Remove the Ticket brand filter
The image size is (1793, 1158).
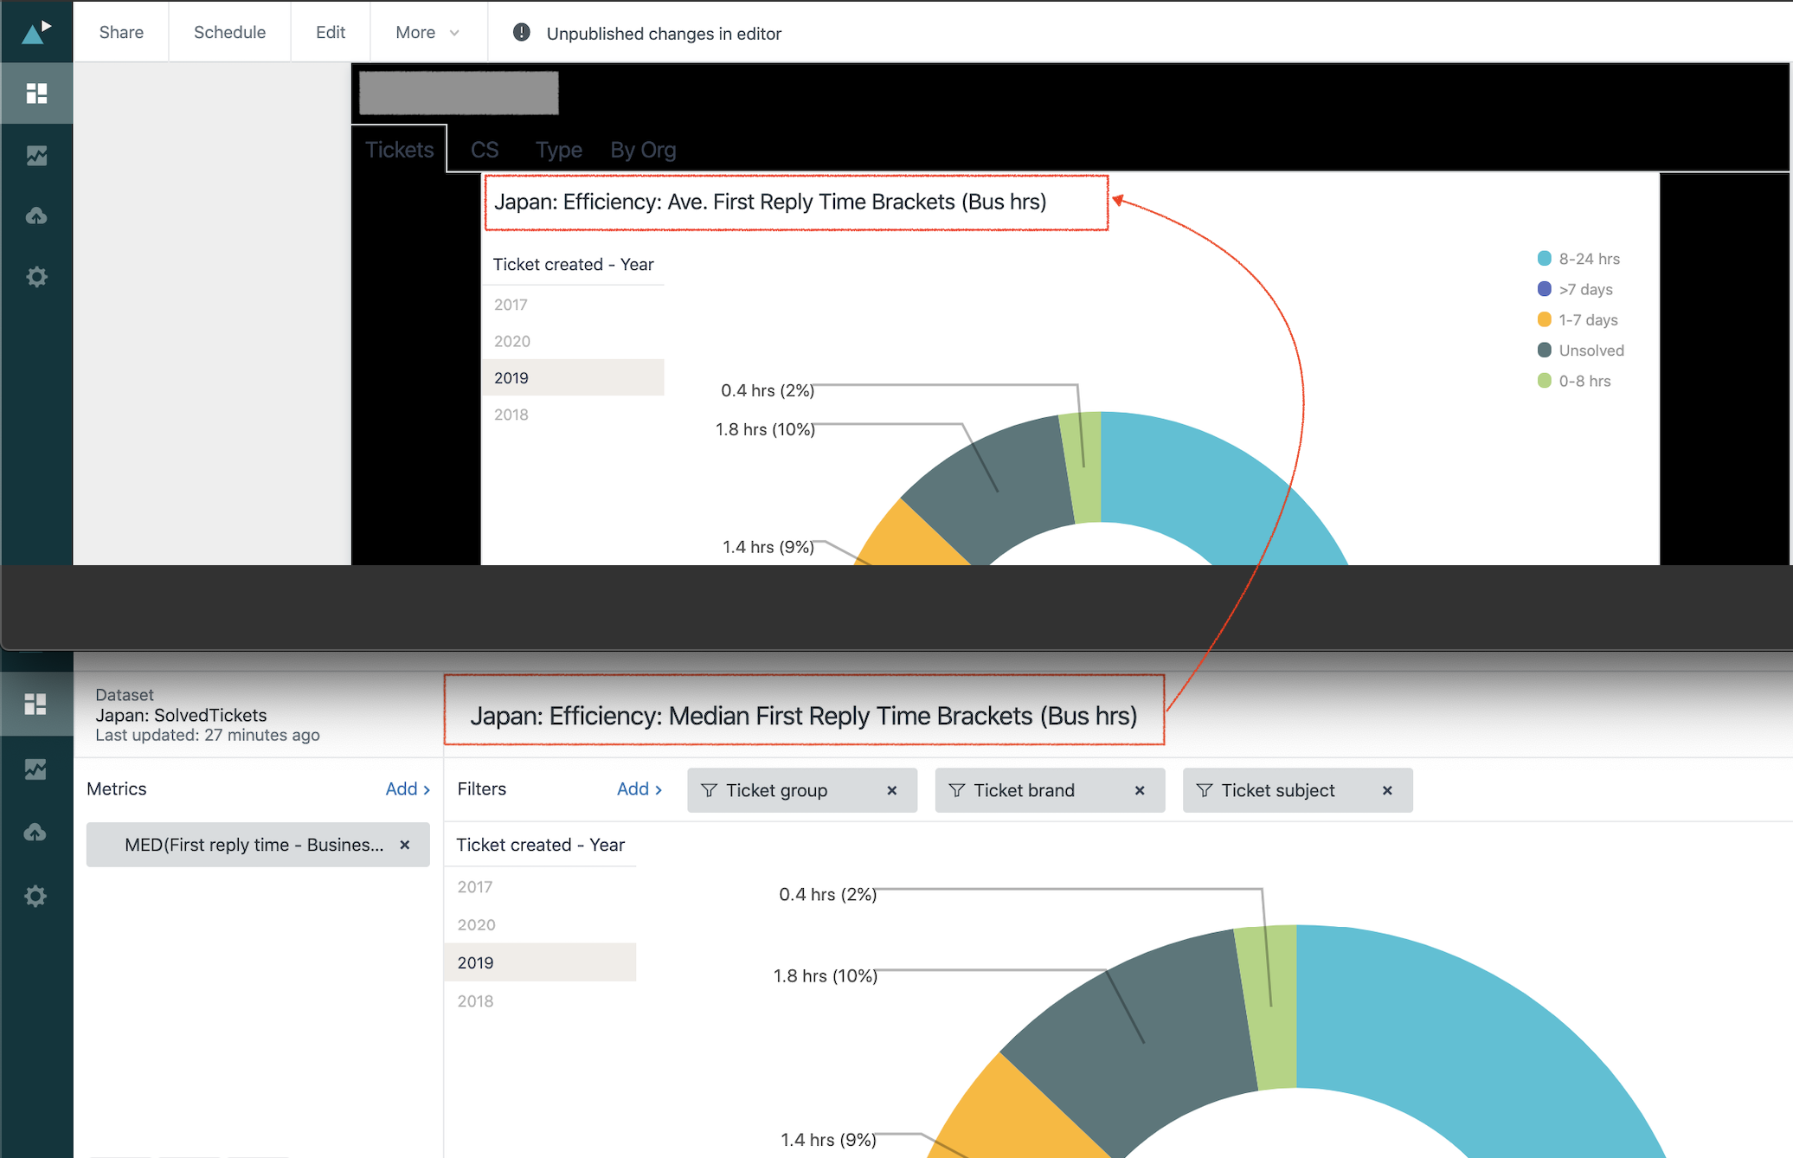[x=1139, y=790]
